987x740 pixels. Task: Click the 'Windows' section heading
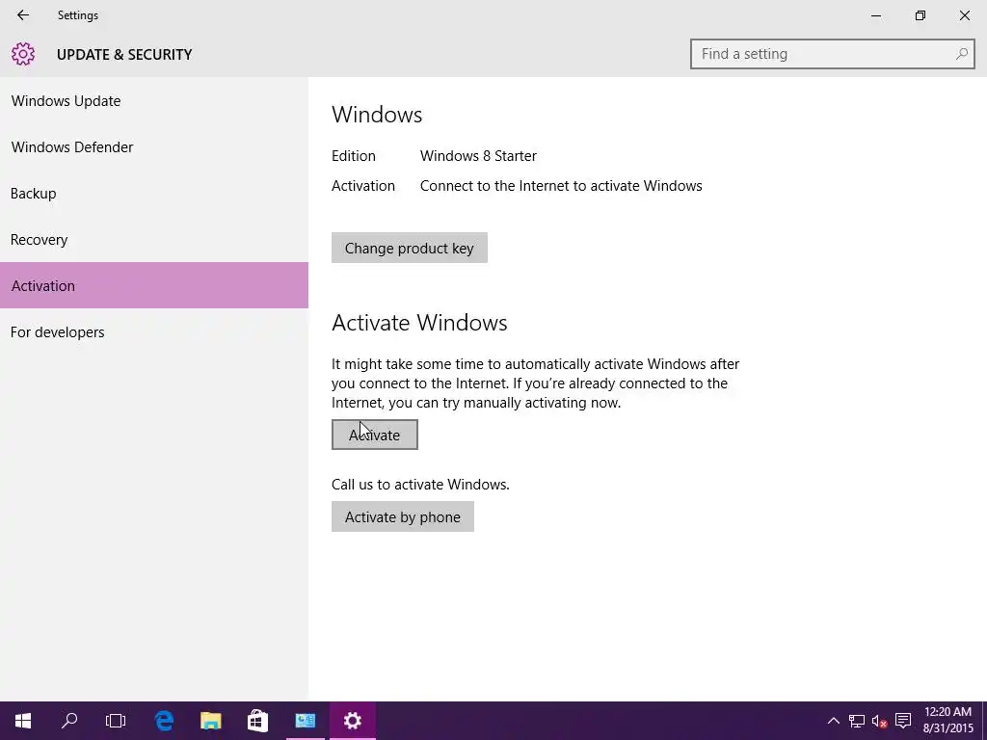[377, 115]
